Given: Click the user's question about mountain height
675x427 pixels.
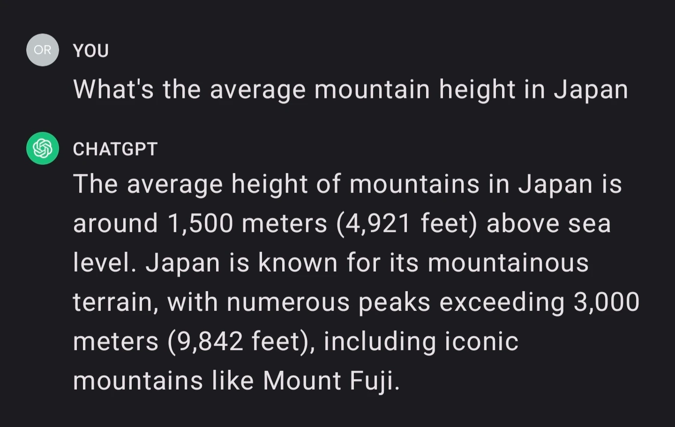Looking at the screenshot, I should pyautogui.click(x=350, y=89).
